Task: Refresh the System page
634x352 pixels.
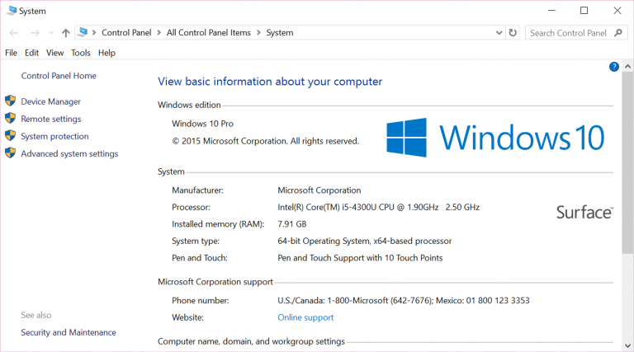Action: pyautogui.click(x=513, y=33)
